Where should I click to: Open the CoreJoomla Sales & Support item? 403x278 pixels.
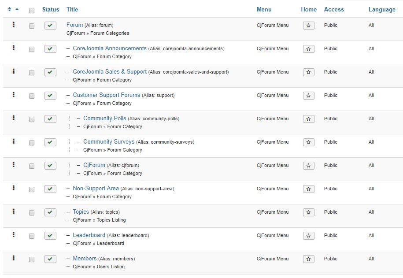coord(110,71)
